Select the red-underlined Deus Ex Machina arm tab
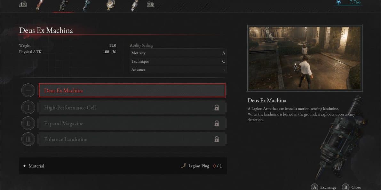 coord(63,5)
